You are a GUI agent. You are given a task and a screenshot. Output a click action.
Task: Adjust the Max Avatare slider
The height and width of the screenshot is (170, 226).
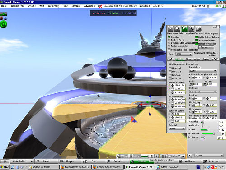[x=209, y=133]
